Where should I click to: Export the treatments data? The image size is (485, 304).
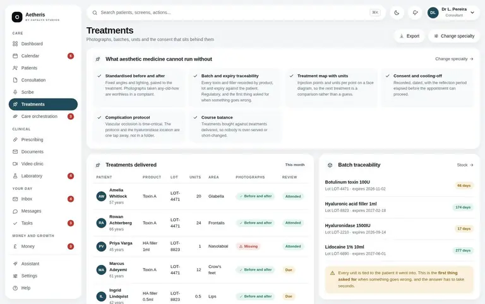(x=409, y=36)
